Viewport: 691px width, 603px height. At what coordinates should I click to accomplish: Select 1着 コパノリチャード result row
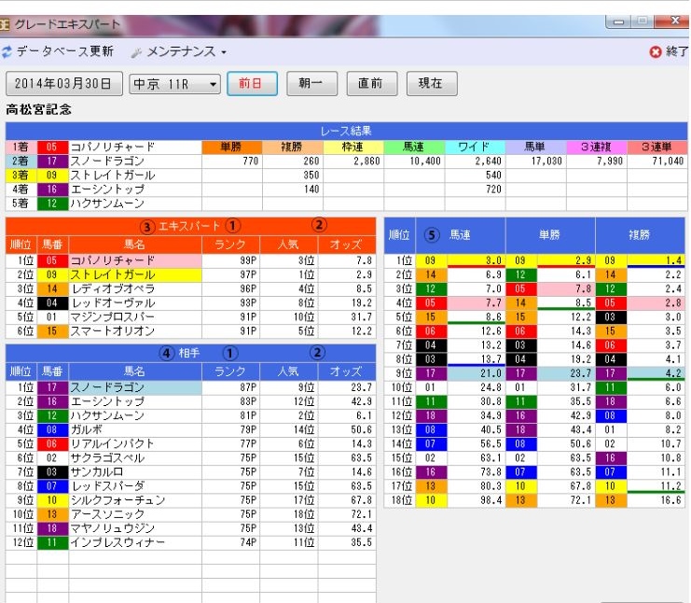click(104, 147)
